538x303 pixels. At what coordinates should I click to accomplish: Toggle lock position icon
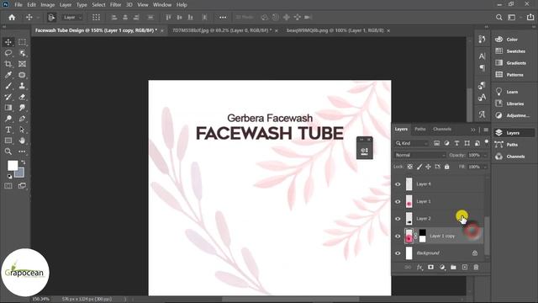428,167
